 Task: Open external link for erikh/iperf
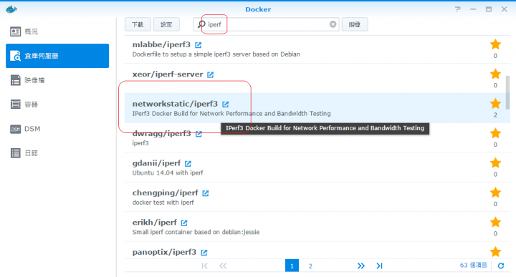pyautogui.click(x=184, y=223)
